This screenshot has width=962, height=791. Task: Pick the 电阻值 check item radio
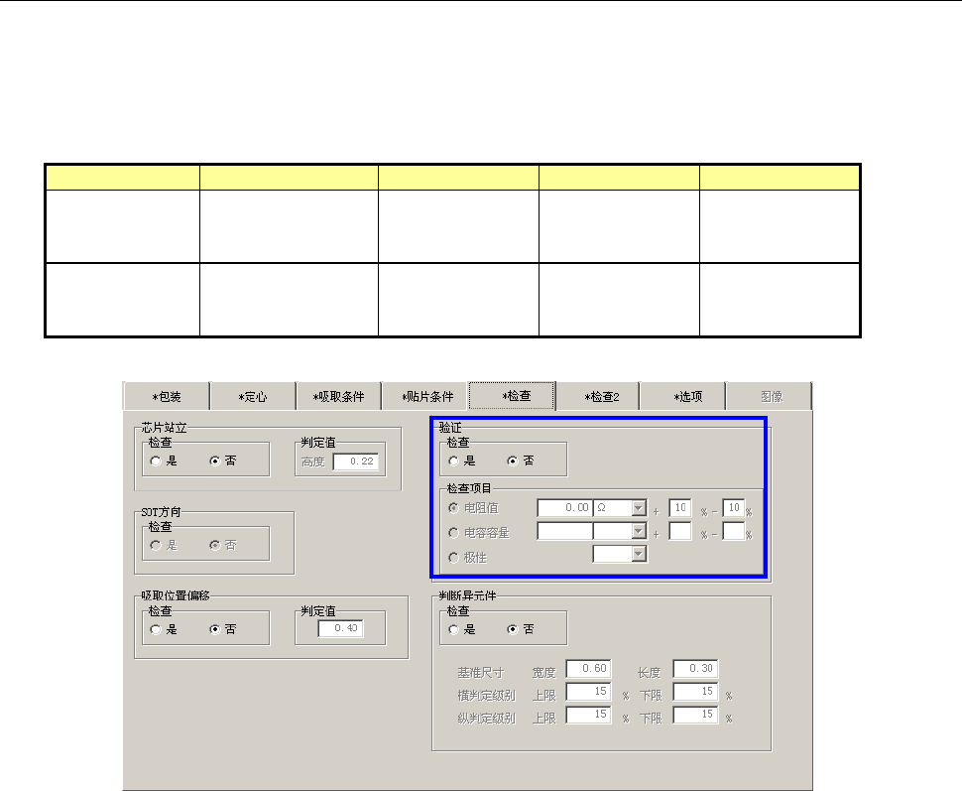[454, 508]
